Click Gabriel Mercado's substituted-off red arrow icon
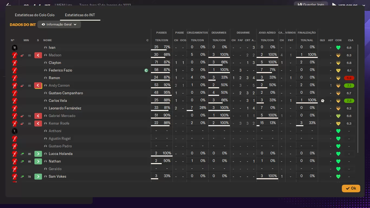The image size is (370, 208). pyautogui.click(x=38, y=116)
